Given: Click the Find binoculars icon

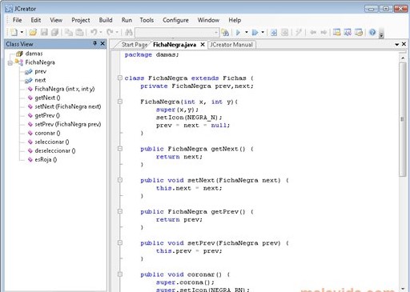Looking at the screenshot, I should coord(129,33).
